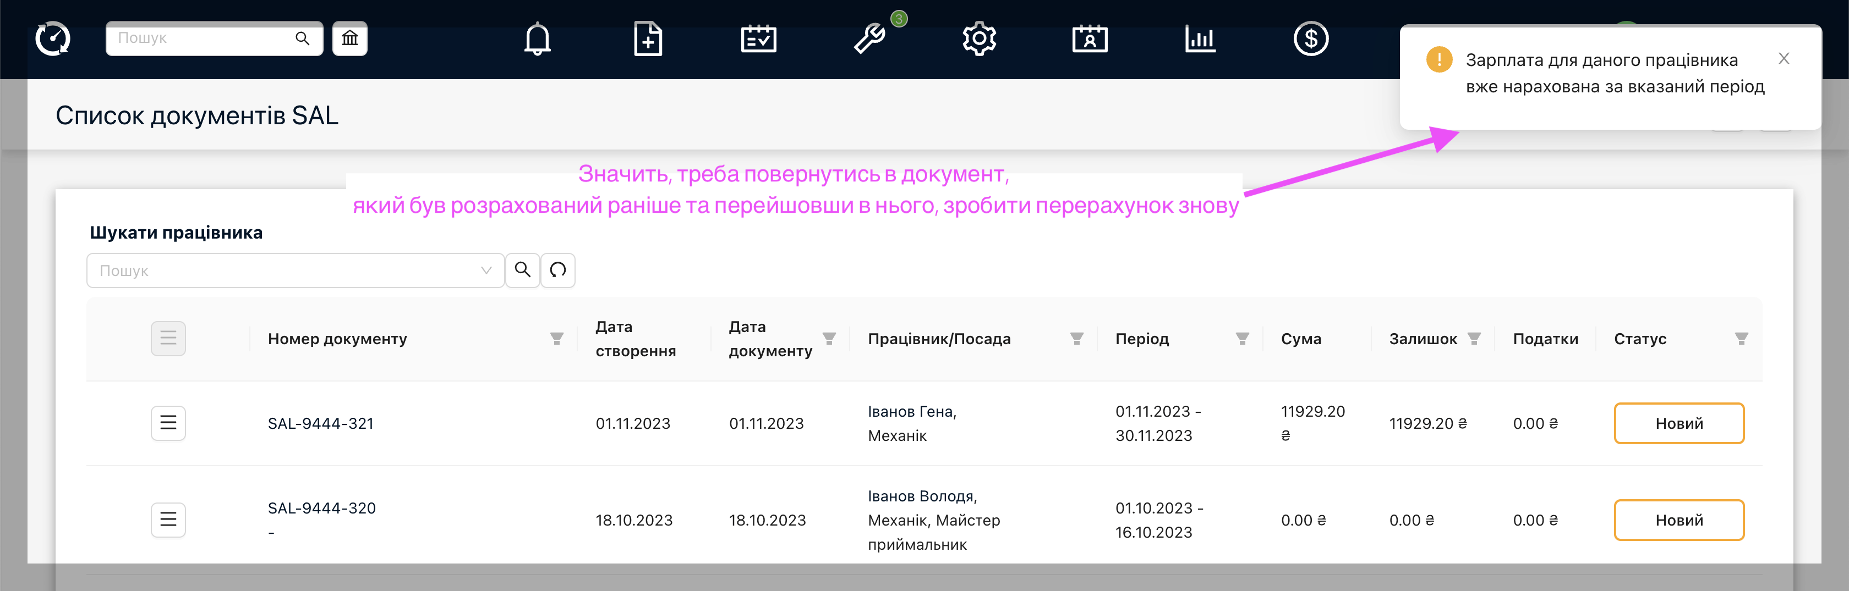The height and width of the screenshot is (591, 1849).
Task: Open filter for Статус column
Action: coord(1741,339)
